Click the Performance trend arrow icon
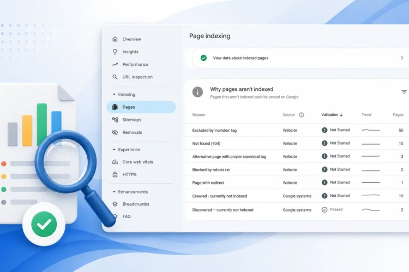Viewport: 409px width, 272px height. [x=115, y=64]
